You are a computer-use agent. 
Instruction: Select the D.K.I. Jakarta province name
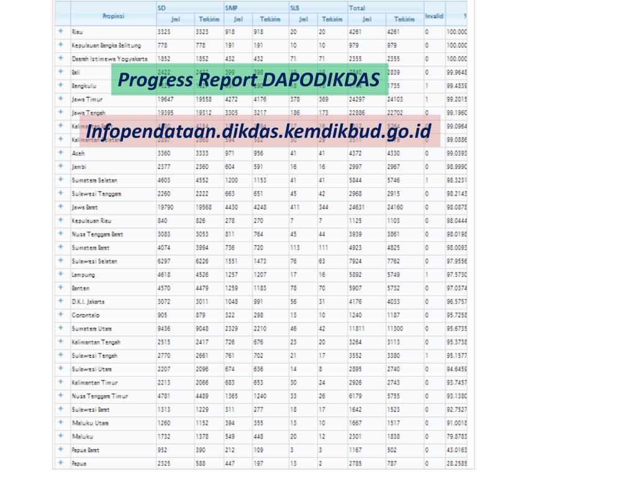pyautogui.click(x=88, y=302)
